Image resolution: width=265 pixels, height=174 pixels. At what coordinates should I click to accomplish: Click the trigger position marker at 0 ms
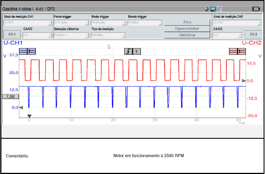[29, 116]
